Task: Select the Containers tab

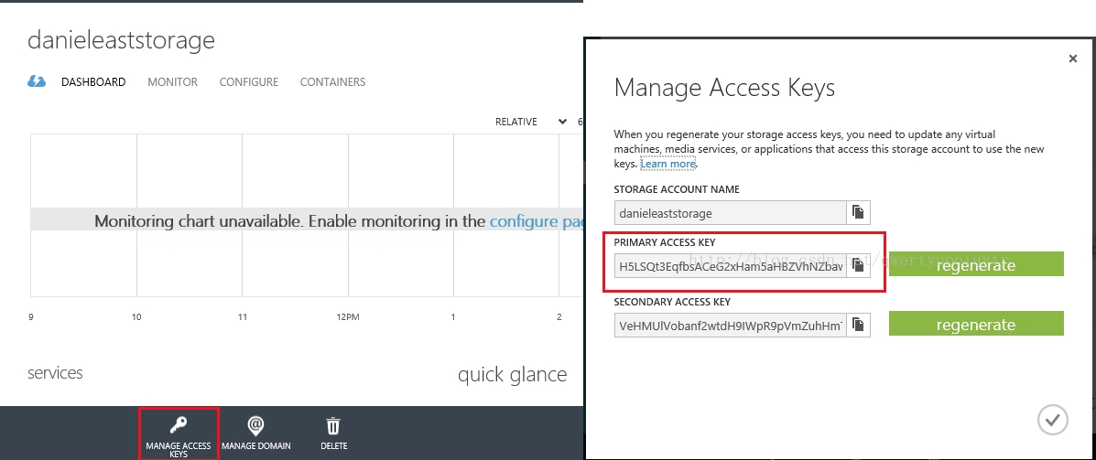Action: (x=332, y=82)
